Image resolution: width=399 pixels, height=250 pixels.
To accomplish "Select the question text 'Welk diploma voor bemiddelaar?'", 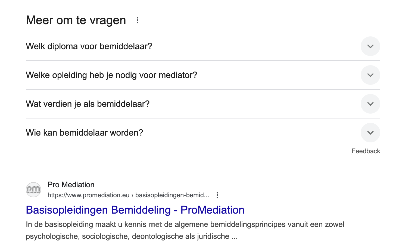I will coord(89,46).
